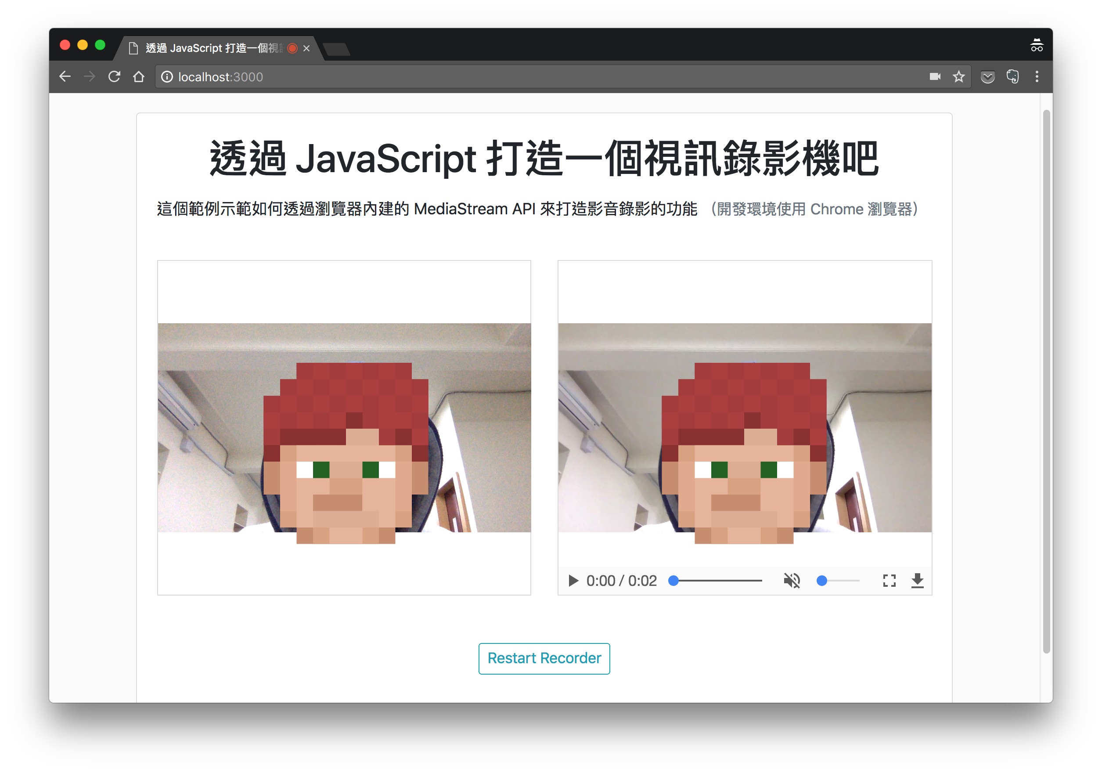Select the JavaScript recorder browser tab

point(218,48)
